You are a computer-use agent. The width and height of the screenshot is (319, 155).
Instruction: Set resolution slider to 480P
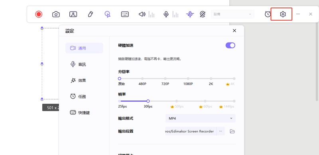click(142, 79)
